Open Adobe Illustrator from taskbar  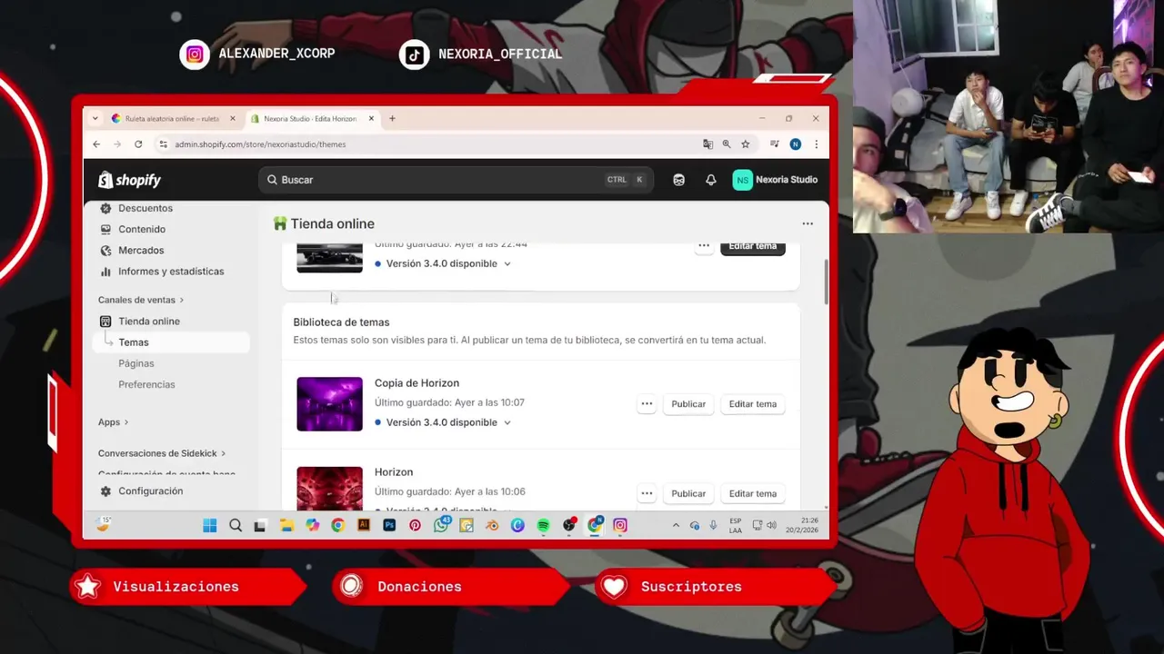coord(364,525)
